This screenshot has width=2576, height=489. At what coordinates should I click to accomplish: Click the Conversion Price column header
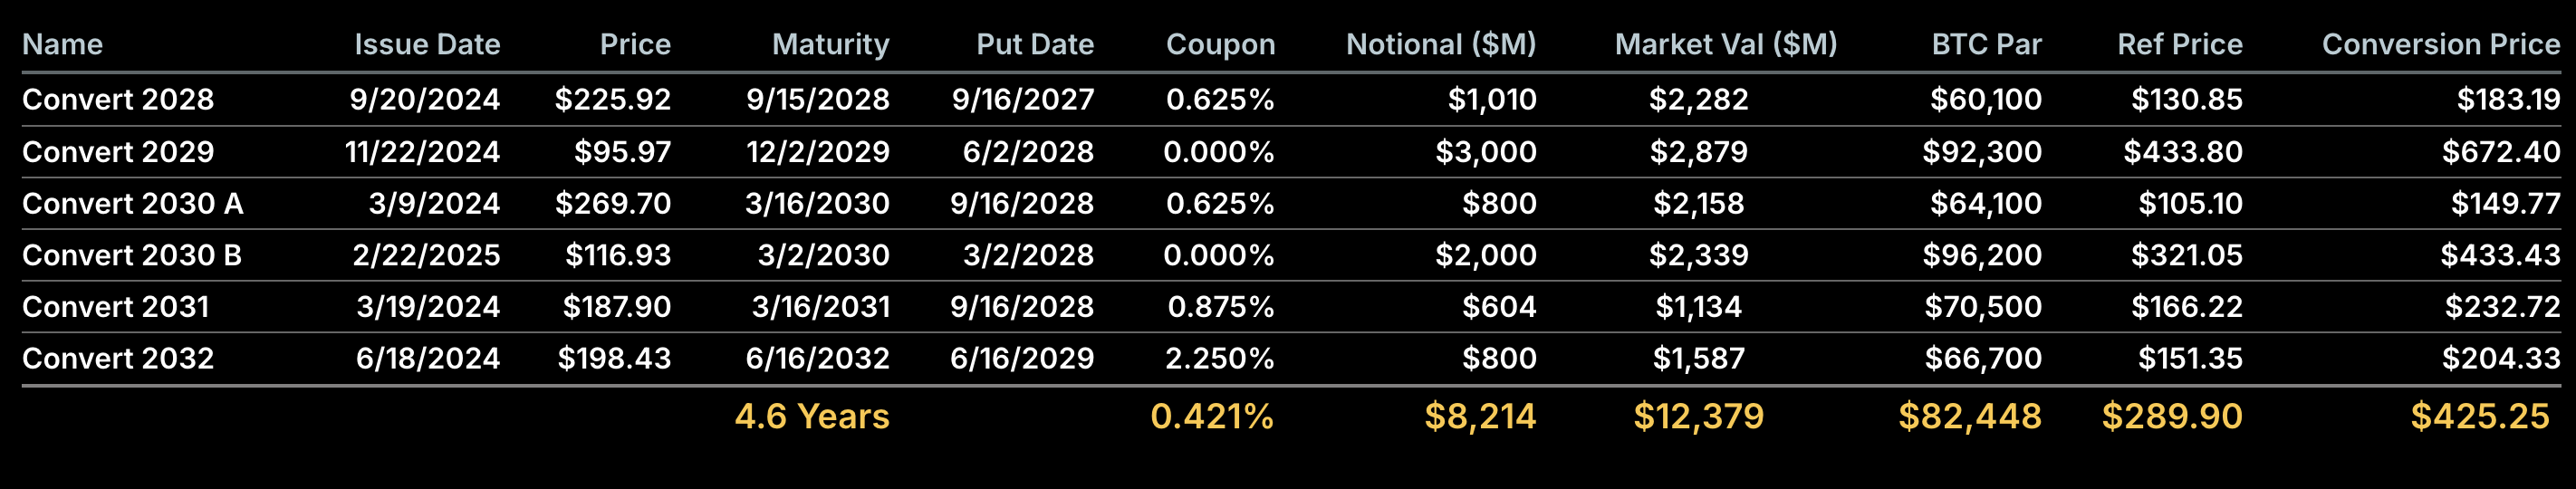(2440, 44)
